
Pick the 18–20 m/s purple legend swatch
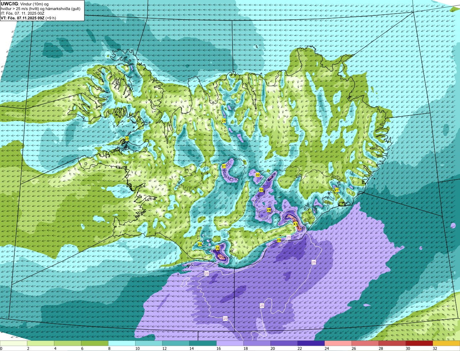[257, 343]
